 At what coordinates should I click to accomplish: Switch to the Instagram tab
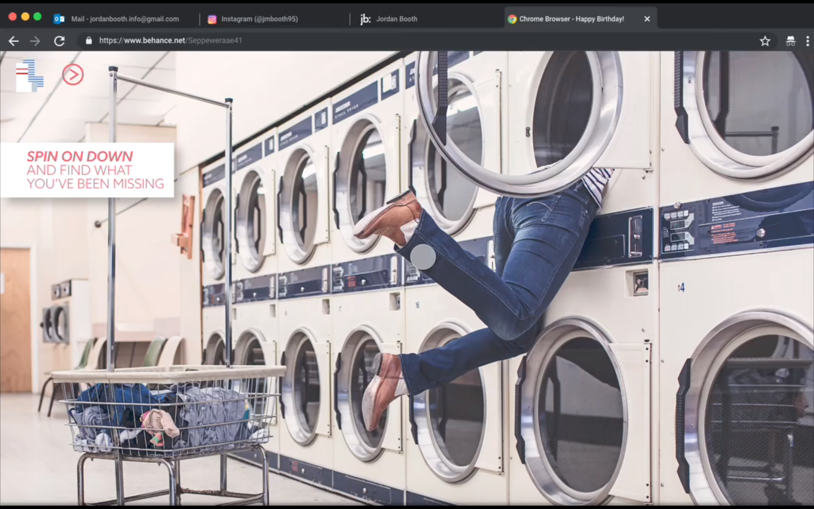click(259, 19)
